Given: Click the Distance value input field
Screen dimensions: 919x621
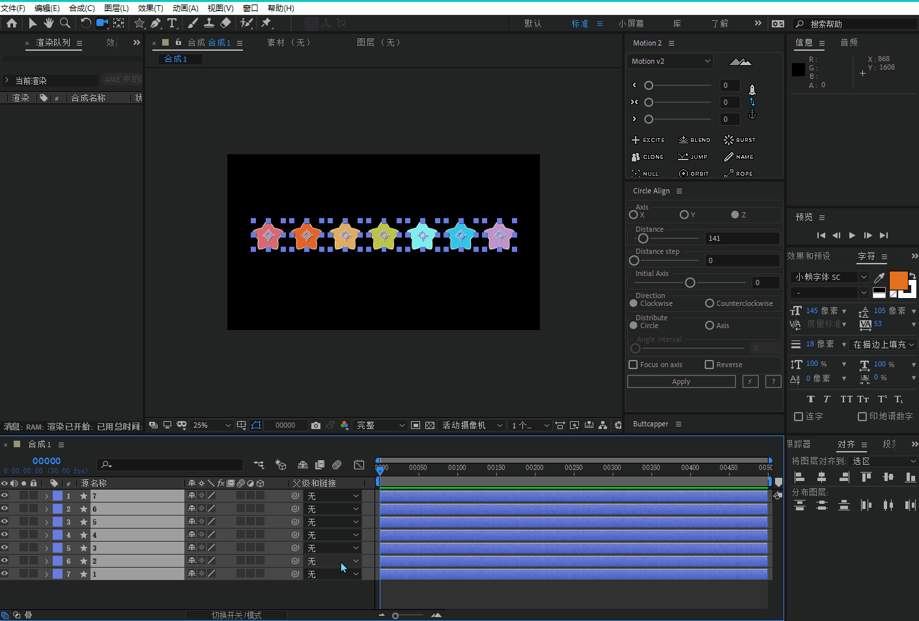Looking at the screenshot, I should click(x=742, y=238).
